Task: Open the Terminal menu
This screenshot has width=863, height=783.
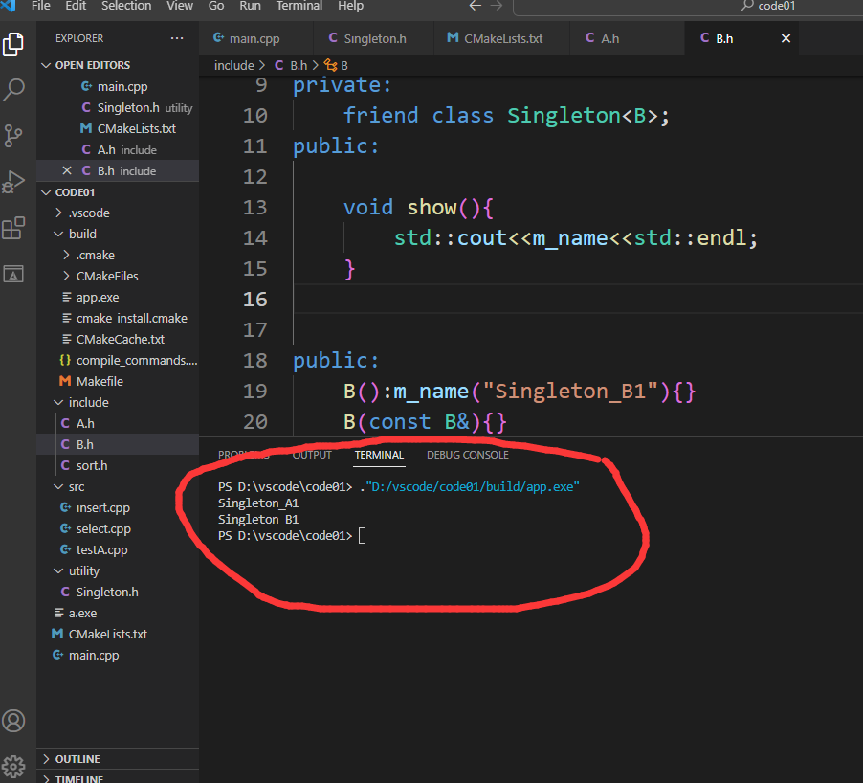Action: [x=299, y=6]
